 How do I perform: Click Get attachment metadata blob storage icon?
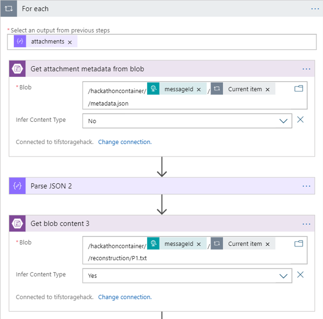(17, 69)
